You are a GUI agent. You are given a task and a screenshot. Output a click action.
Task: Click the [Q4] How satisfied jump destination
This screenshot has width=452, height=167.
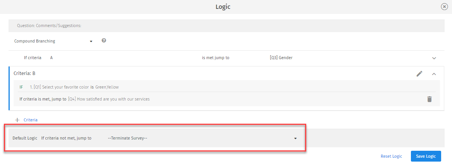(x=109, y=99)
